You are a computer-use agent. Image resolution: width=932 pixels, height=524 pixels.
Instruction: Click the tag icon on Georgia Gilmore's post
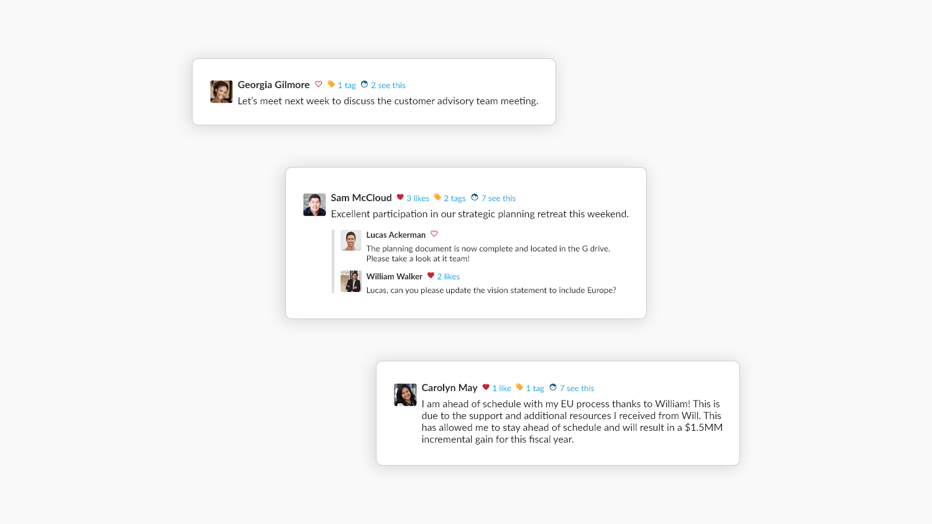coord(331,84)
